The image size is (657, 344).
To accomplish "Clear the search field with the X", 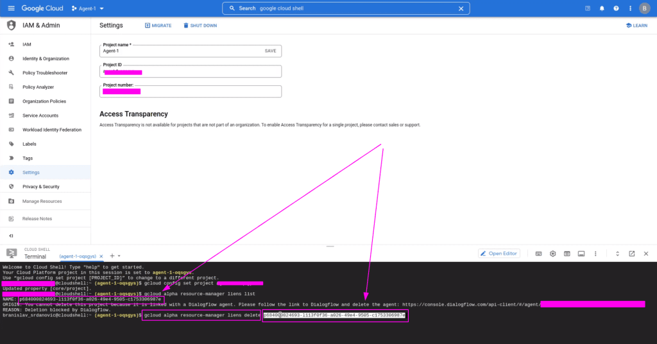I will [x=461, y=8].
